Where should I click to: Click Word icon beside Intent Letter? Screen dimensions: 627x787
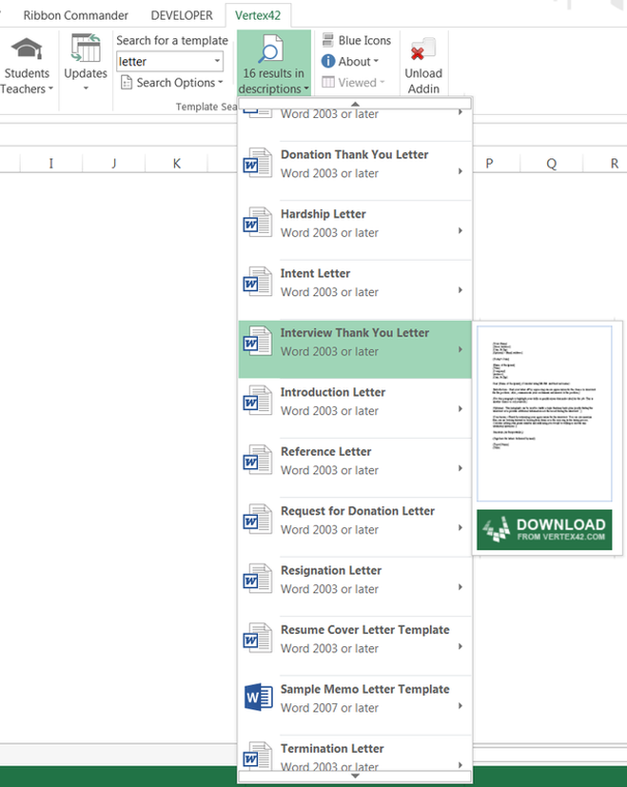[258, 283]
